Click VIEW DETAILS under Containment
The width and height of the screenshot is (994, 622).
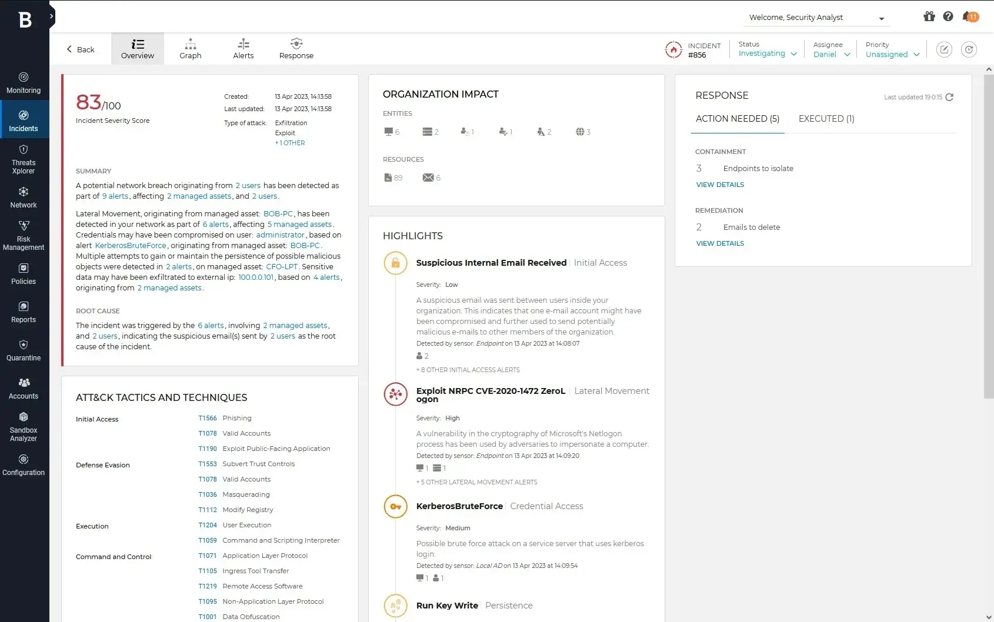coord(720,185)
